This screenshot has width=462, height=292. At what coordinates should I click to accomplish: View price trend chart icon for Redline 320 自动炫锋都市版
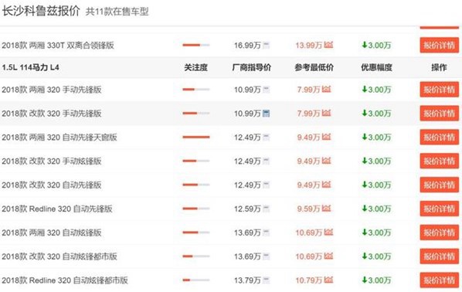click(328, 280)
